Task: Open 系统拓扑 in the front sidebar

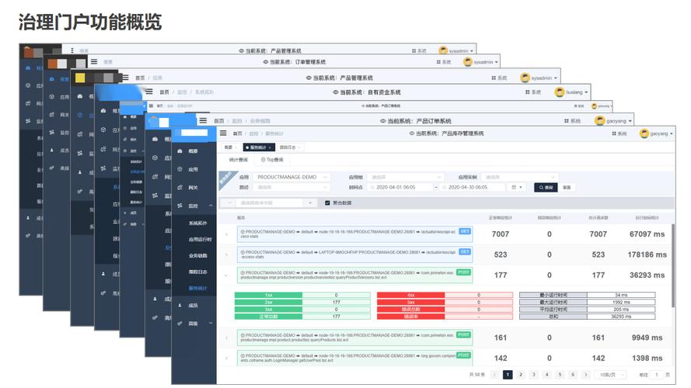Action: coord(198,223)
